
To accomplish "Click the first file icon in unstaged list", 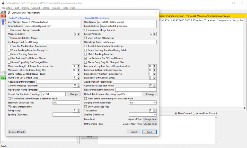I will pos(3,20).
